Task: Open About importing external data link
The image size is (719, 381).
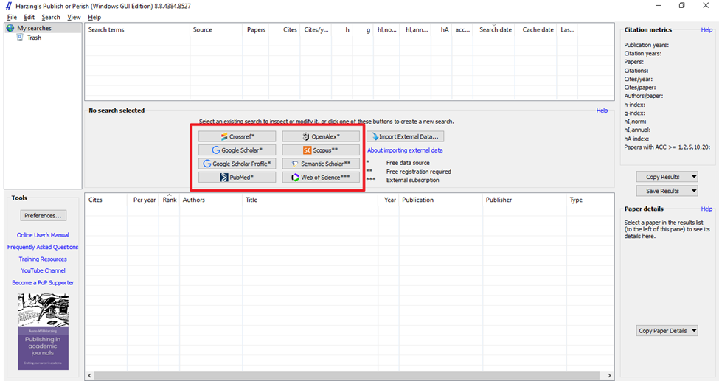Action: click(405, 150)
